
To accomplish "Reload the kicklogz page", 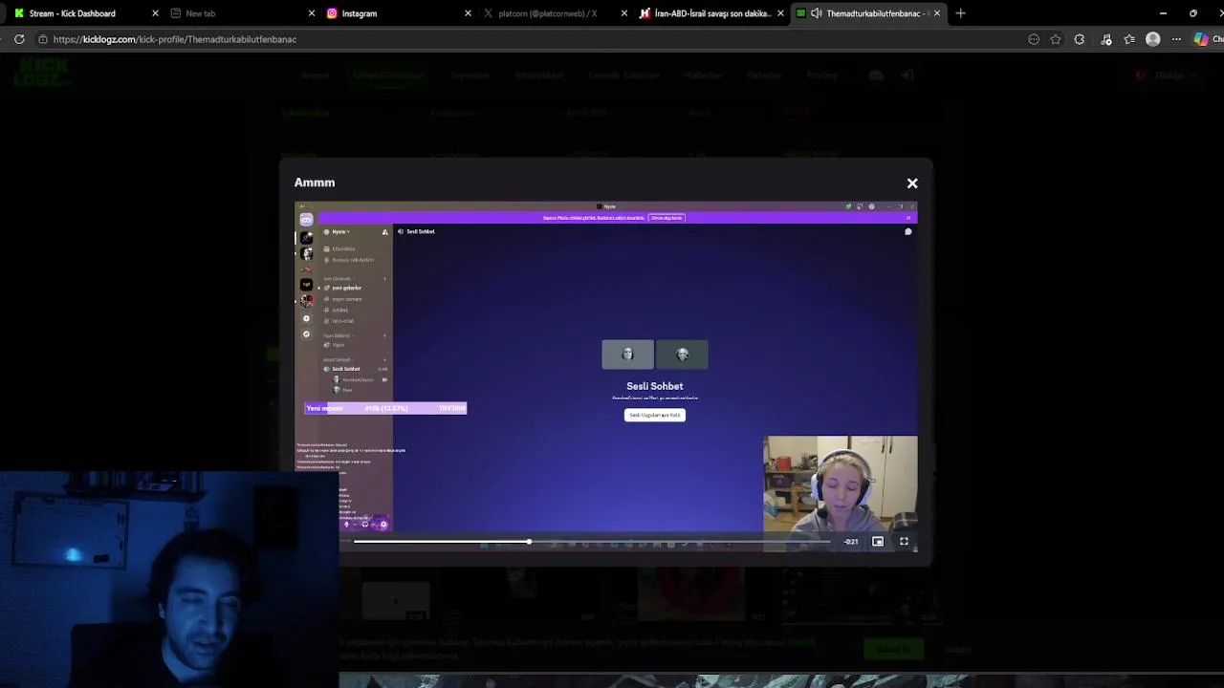I will (x=19, y=39).
